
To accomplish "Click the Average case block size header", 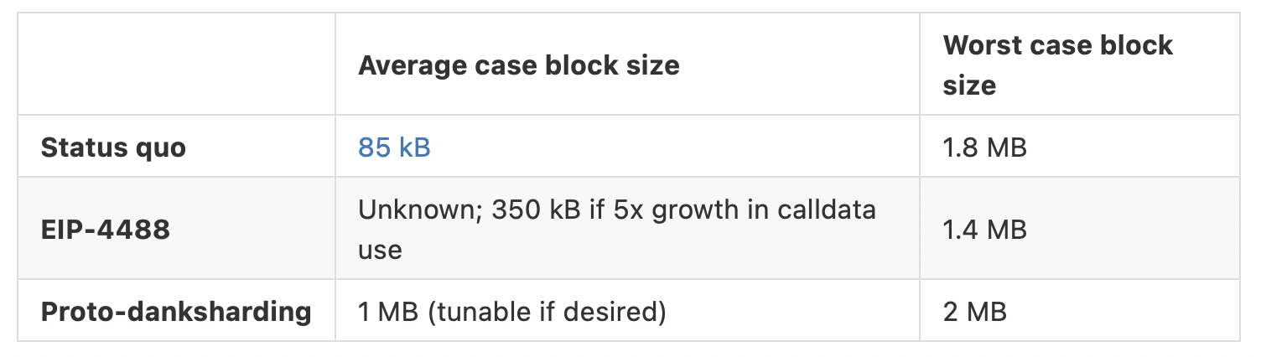I will pyautogui.click(x=519, y=65).
